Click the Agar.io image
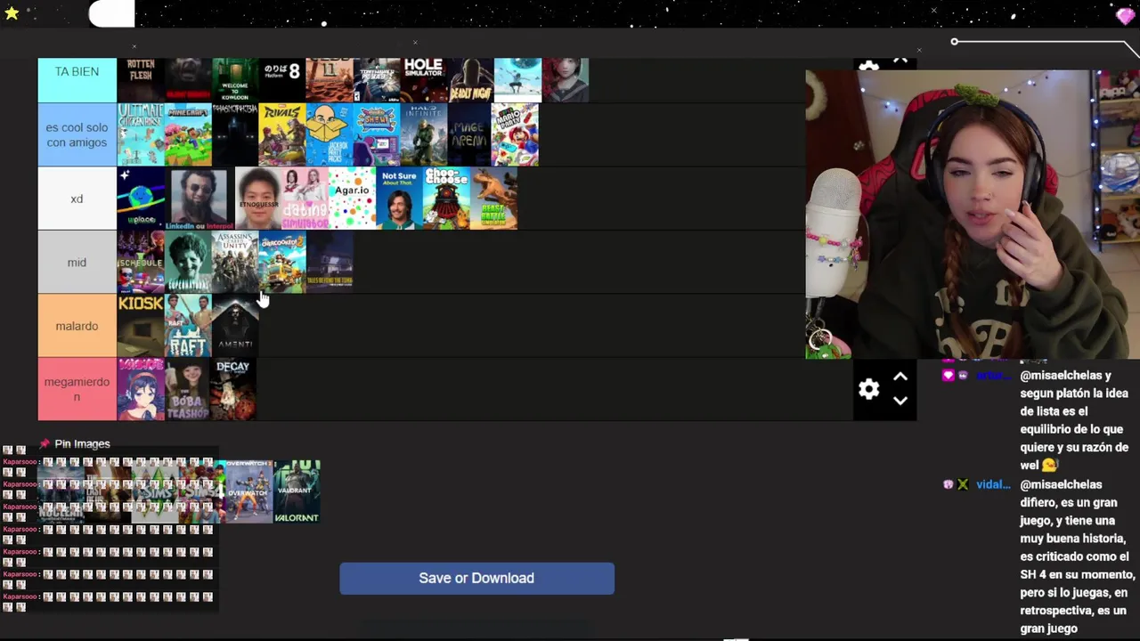The width and height of the screenshot is (1140, 641). pyautogui.click(x=353, y=199)
